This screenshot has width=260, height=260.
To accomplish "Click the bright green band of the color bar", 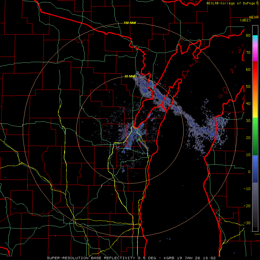I will (x=255, y=124).
